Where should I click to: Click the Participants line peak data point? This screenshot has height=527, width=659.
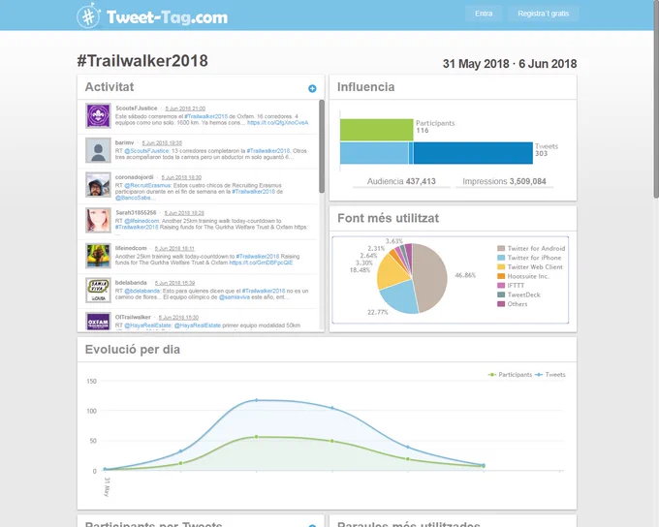coord(257,437)
